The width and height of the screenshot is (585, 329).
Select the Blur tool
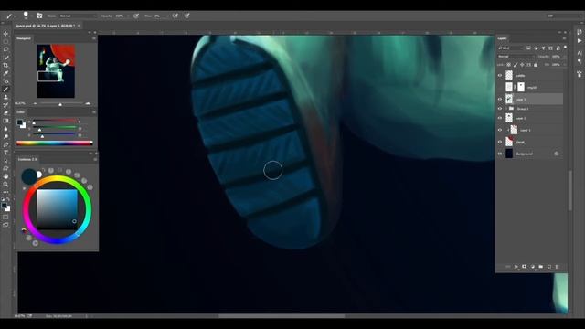click(x=5, y=129)
